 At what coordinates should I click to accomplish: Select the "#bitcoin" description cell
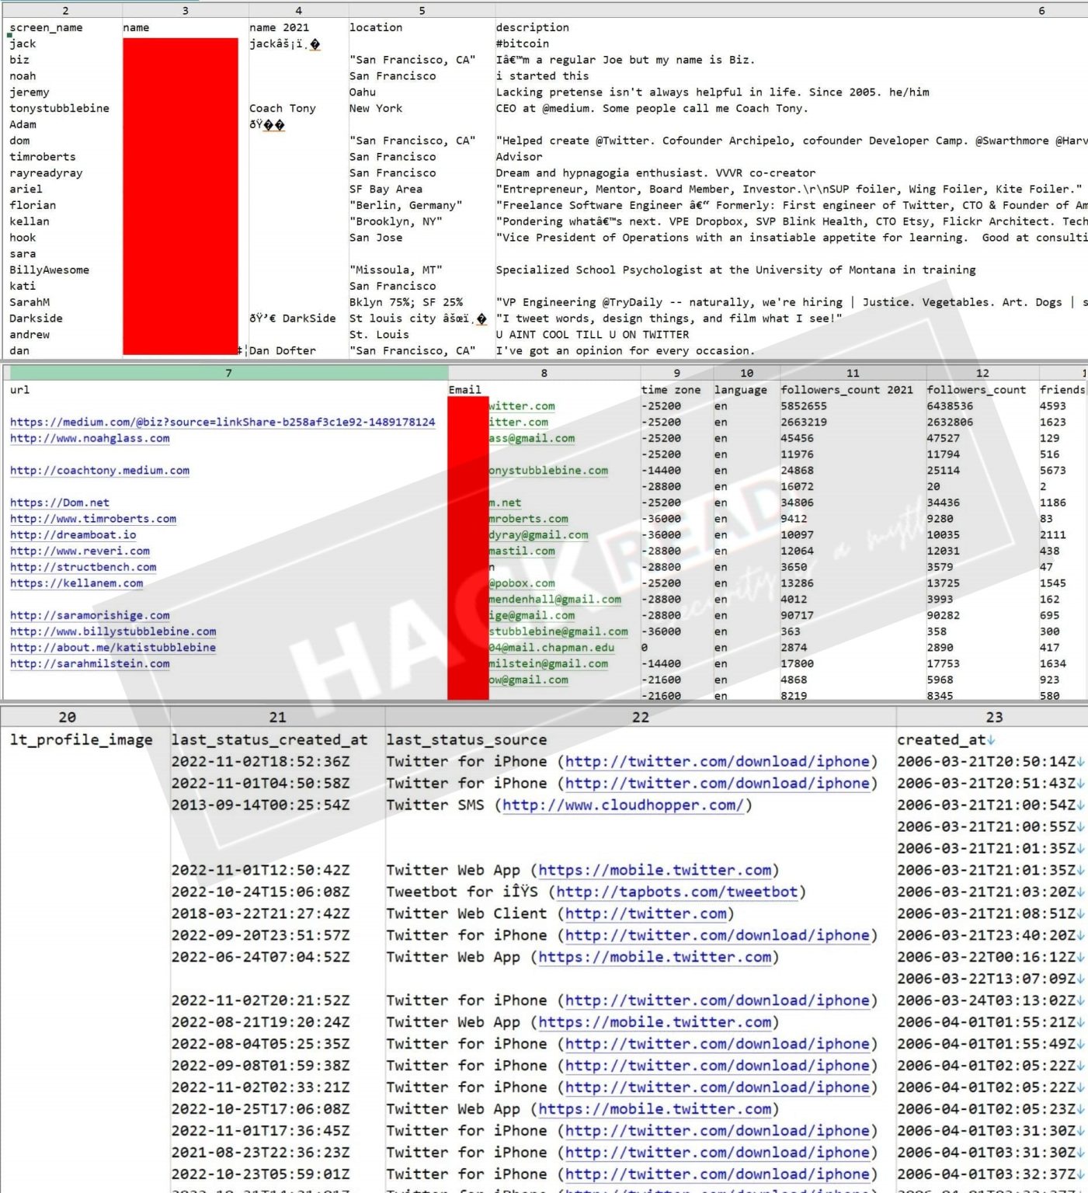[523, 44]
